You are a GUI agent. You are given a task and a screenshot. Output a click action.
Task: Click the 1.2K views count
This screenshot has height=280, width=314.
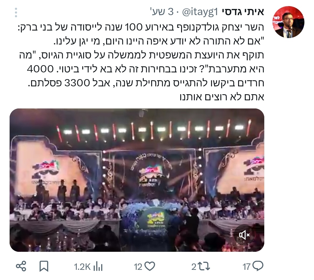click(x=82, y=267)
